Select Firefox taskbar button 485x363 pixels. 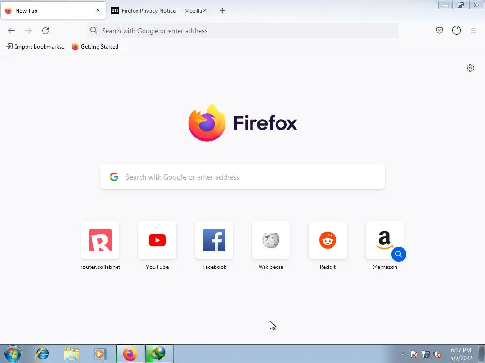(130, 354)
